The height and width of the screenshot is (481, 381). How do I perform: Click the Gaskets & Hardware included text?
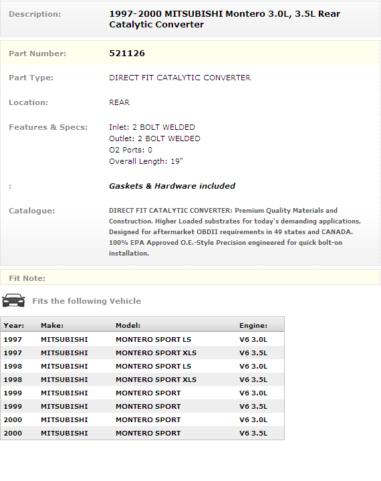(x=172, y=186)
